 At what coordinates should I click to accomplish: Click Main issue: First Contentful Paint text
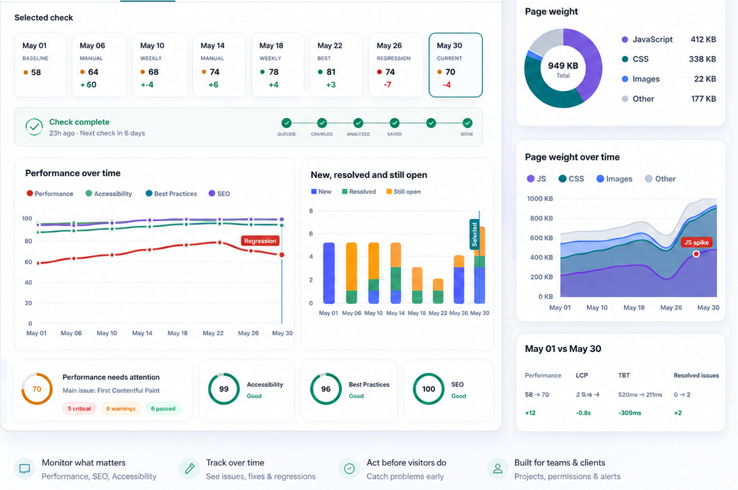pyautogui.click(x=111, y=390)
